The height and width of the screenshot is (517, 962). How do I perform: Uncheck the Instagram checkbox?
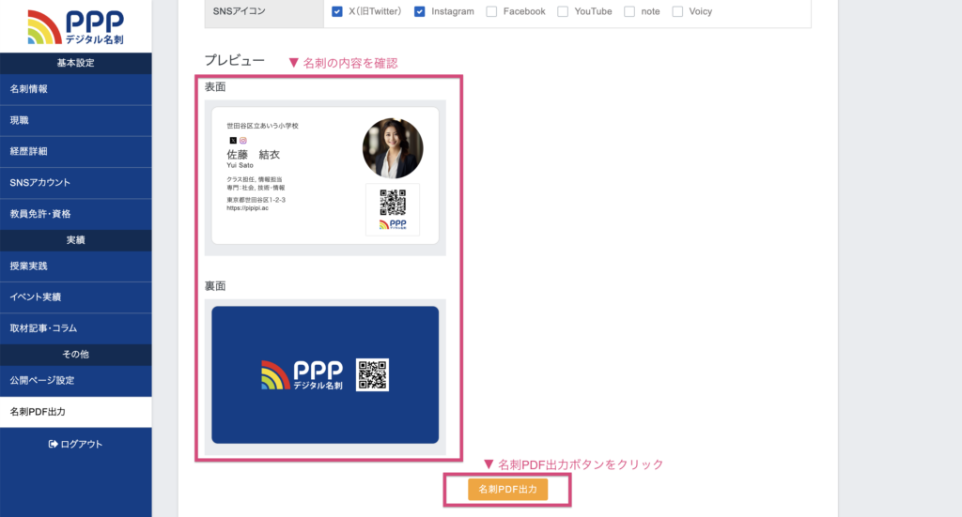(x=420, y=11)
